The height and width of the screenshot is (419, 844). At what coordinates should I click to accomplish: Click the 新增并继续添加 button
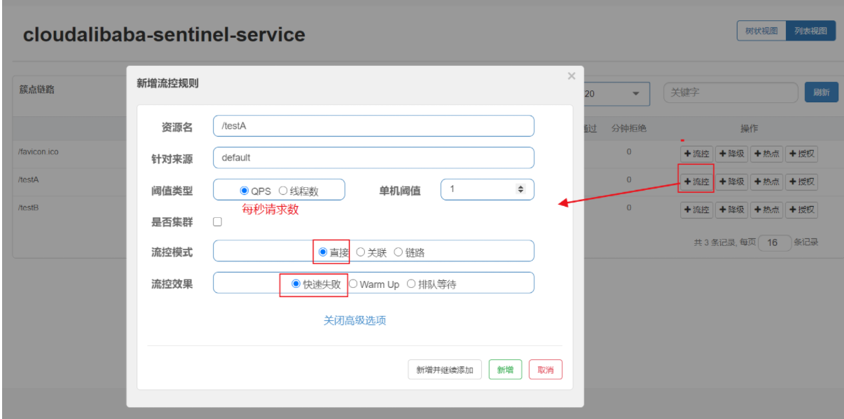tap(445, 370)
